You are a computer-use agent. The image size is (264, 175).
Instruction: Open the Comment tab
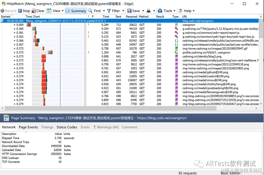(129, 127)
